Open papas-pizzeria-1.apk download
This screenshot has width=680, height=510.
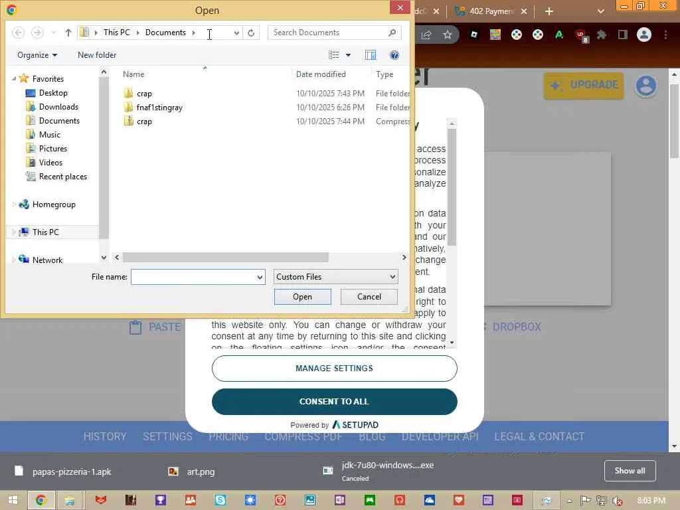click(63, 471)
